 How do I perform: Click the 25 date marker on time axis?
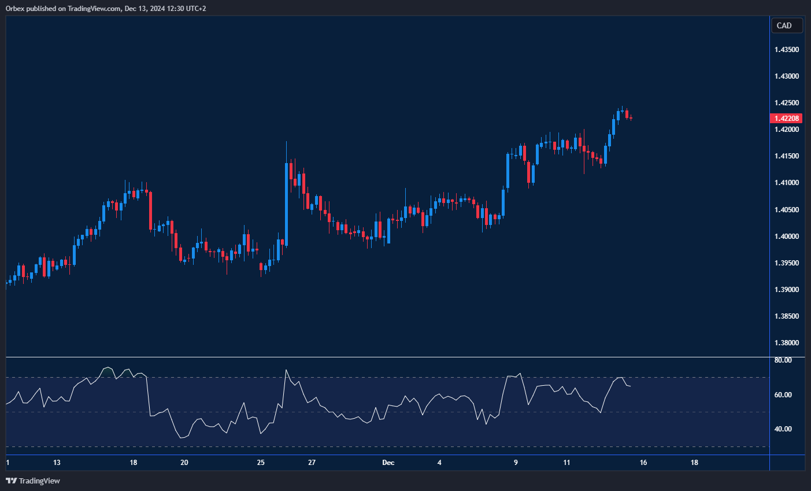pyautogui.click(x=261, y=463)
